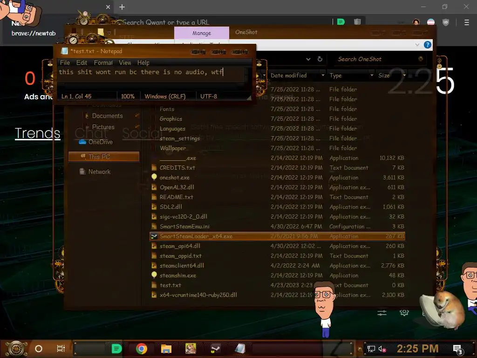Click the steamclient64.dll file icon

[154, 265]
